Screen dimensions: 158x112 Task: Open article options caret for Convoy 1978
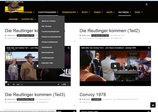tap(149, 106)
